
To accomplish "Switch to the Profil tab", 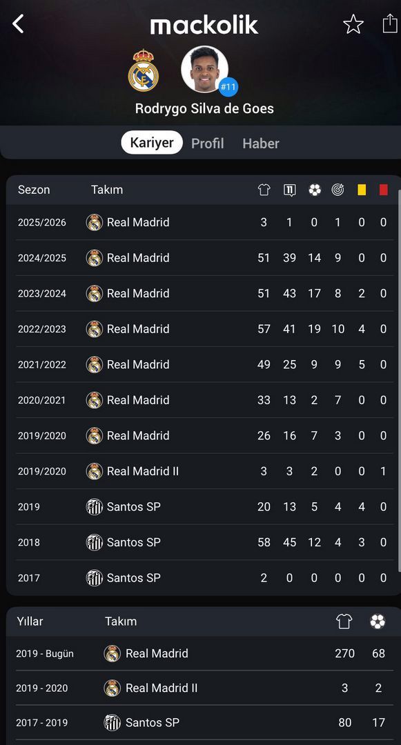I will click(208, 143).
